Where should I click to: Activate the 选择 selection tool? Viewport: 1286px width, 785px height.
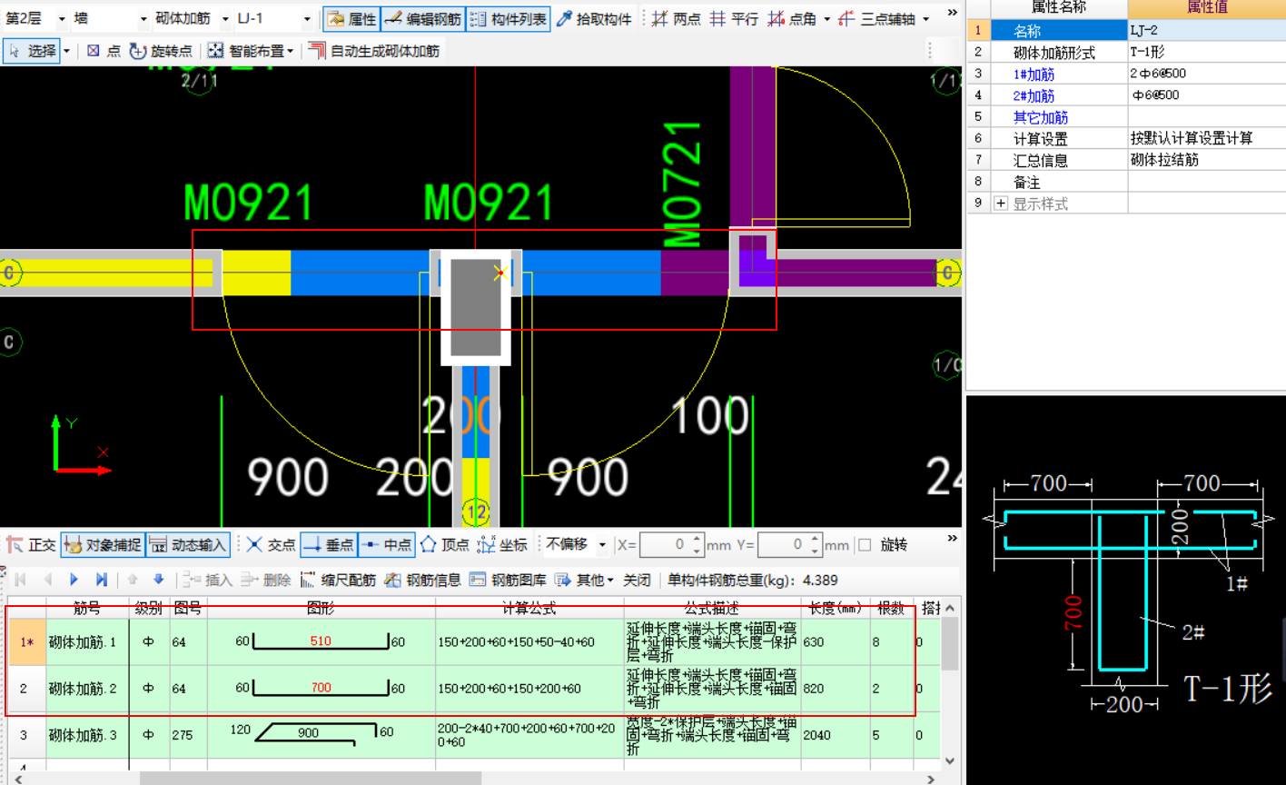32,51
